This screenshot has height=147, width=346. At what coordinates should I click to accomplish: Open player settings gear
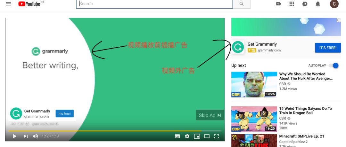(x=187, y=136)
